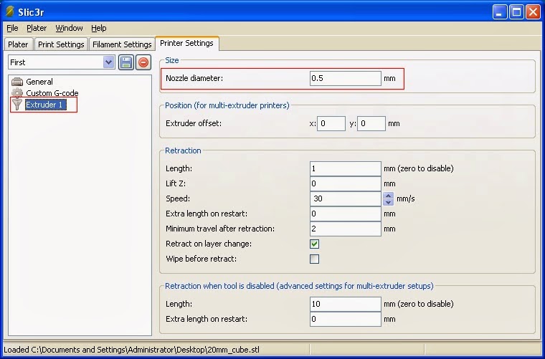Open the Help menu
Image resolution: width=545 pixels, height=359 pixels.
(x=99, y=28)
